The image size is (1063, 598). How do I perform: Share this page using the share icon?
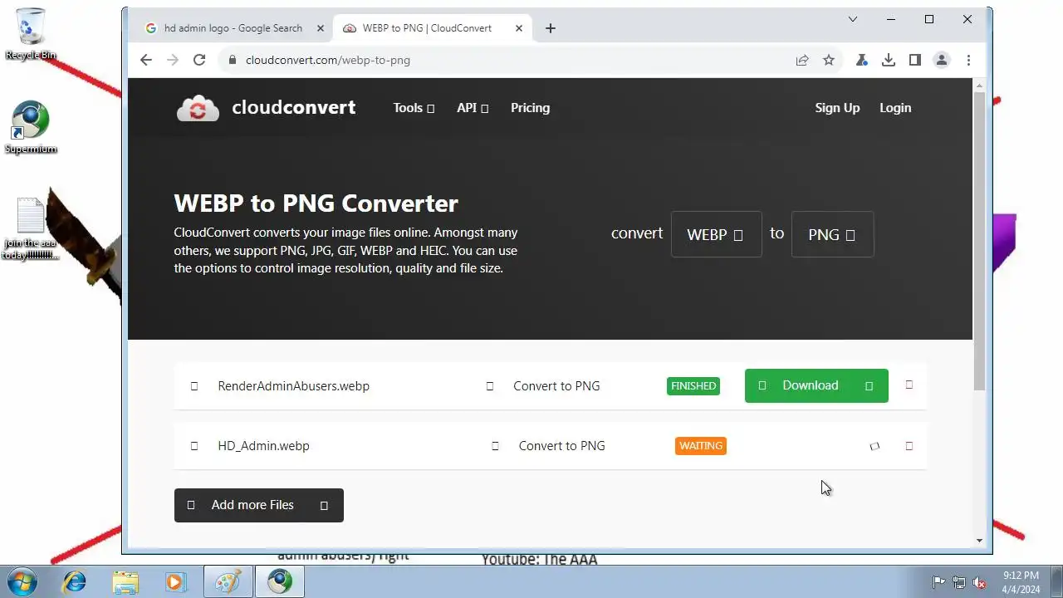tap(802, 60)
